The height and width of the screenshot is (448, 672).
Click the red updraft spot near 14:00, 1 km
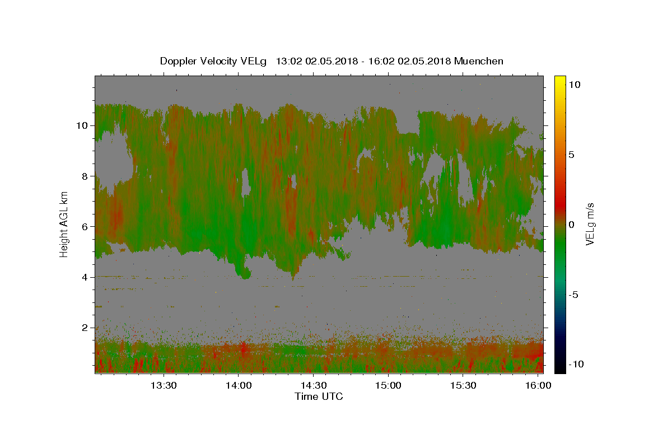(243, 349)
